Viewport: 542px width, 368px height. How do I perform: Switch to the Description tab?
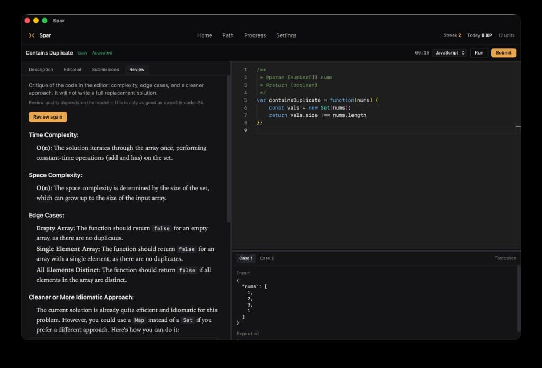(41, 69)
